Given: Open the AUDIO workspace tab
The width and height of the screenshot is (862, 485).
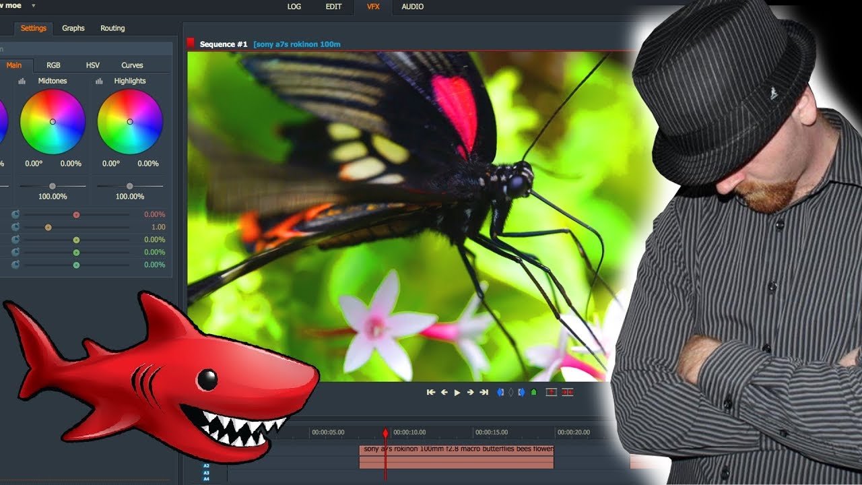Looking at the screenshot, I should point(413,7).
